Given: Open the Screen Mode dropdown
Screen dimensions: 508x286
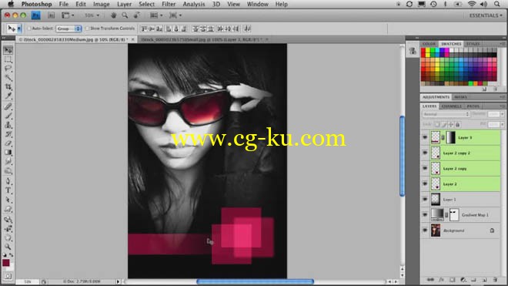Looking at the screenshot, I should coord(175,15).
